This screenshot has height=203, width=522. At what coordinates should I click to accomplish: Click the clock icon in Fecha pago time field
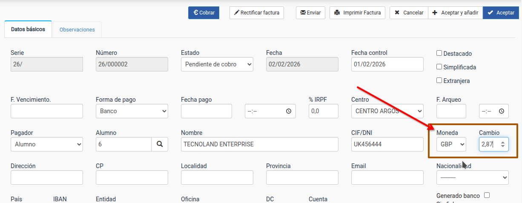(x=289, y=111)
